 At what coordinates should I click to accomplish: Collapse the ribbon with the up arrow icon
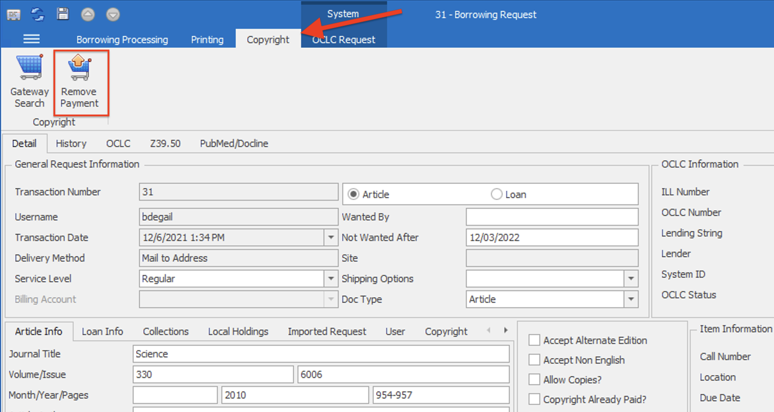tap(88, 14)
